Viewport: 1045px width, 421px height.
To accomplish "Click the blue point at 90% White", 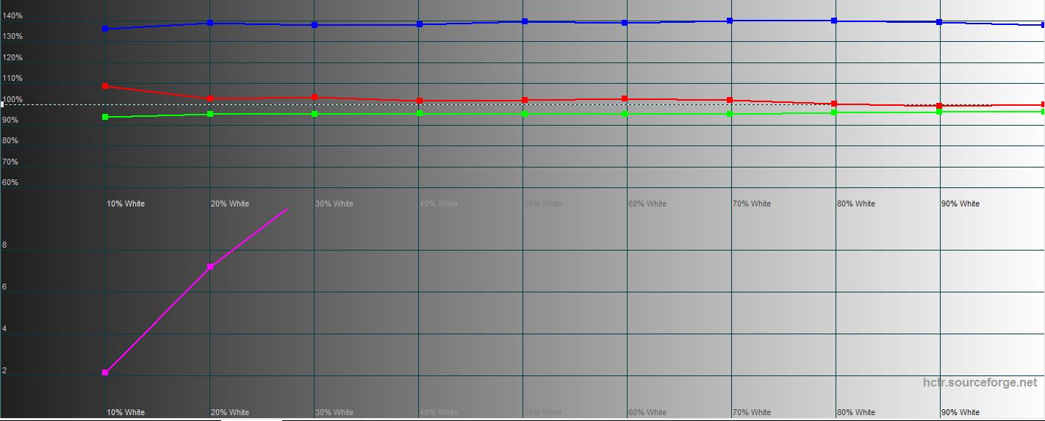I will (x=939, y=22).
